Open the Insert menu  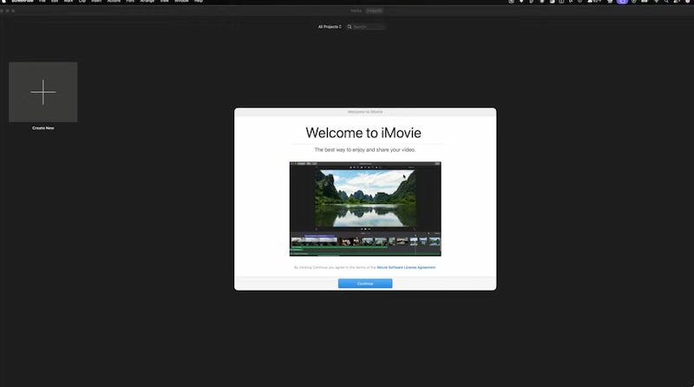click(x=96, y=2)
